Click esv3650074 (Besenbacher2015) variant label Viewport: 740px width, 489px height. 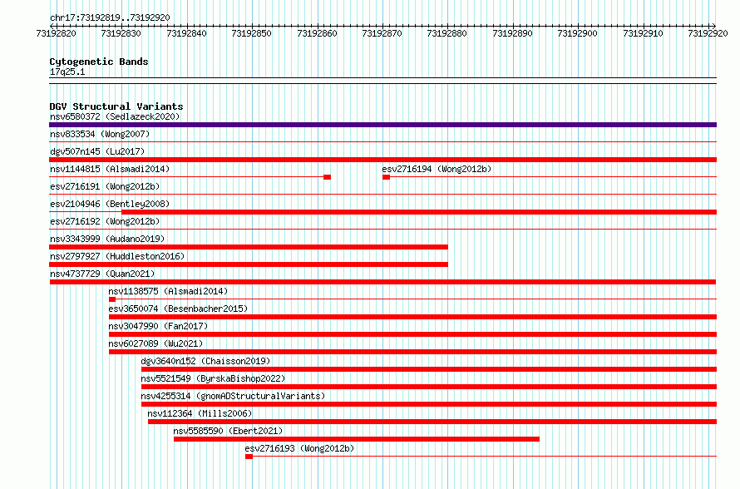(178, 309)
